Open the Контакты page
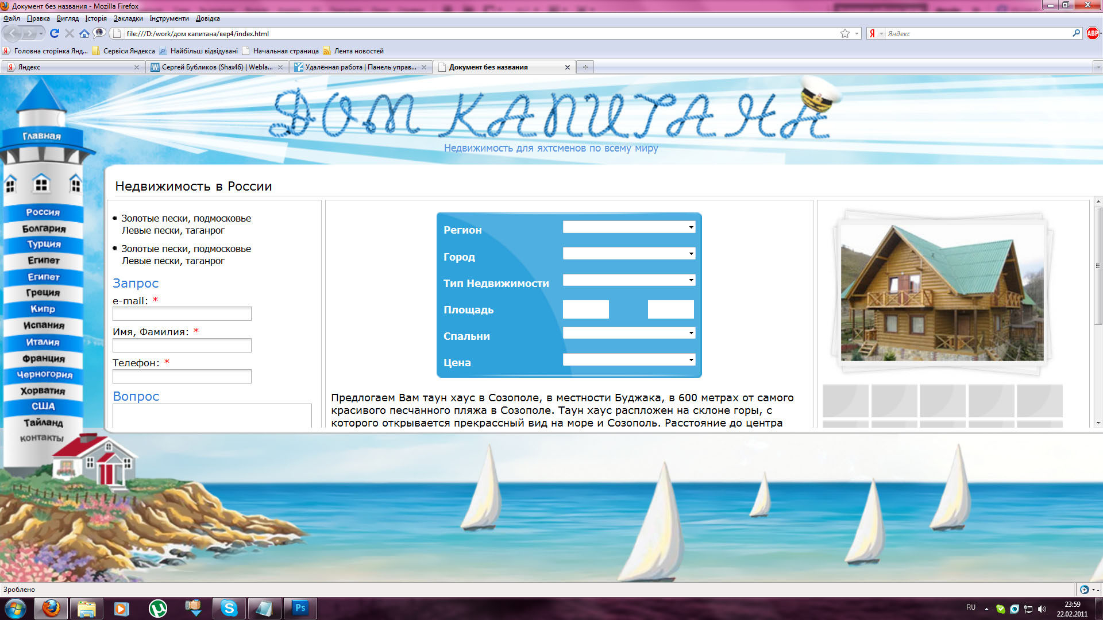Screen dimensions: 1103x620 tap(41, 437)
